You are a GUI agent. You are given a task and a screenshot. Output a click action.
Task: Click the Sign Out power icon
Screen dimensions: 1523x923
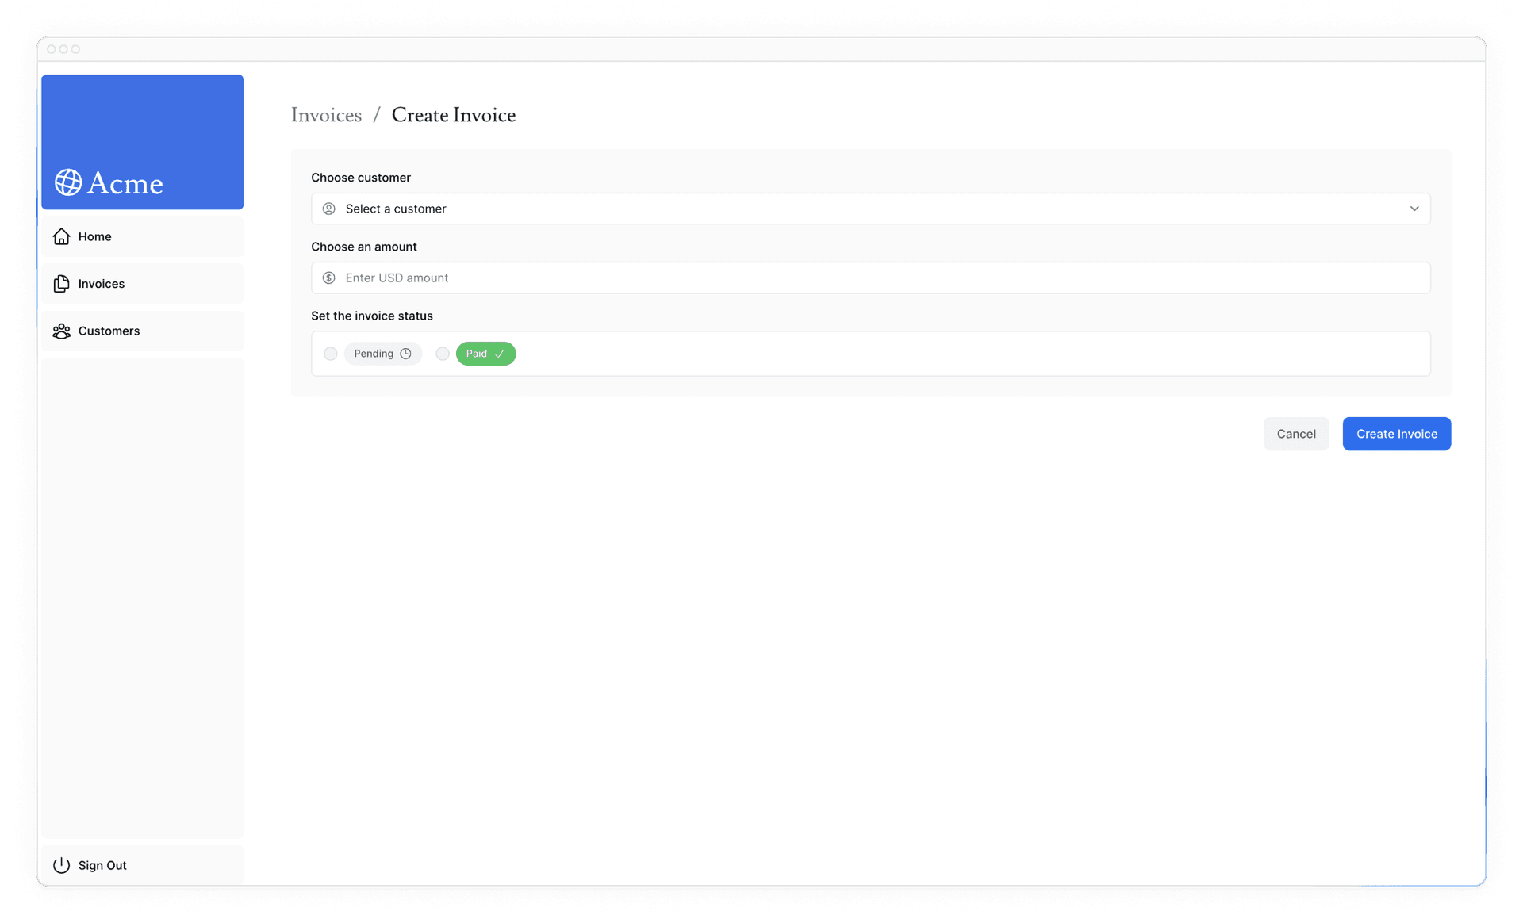point(61,864)
